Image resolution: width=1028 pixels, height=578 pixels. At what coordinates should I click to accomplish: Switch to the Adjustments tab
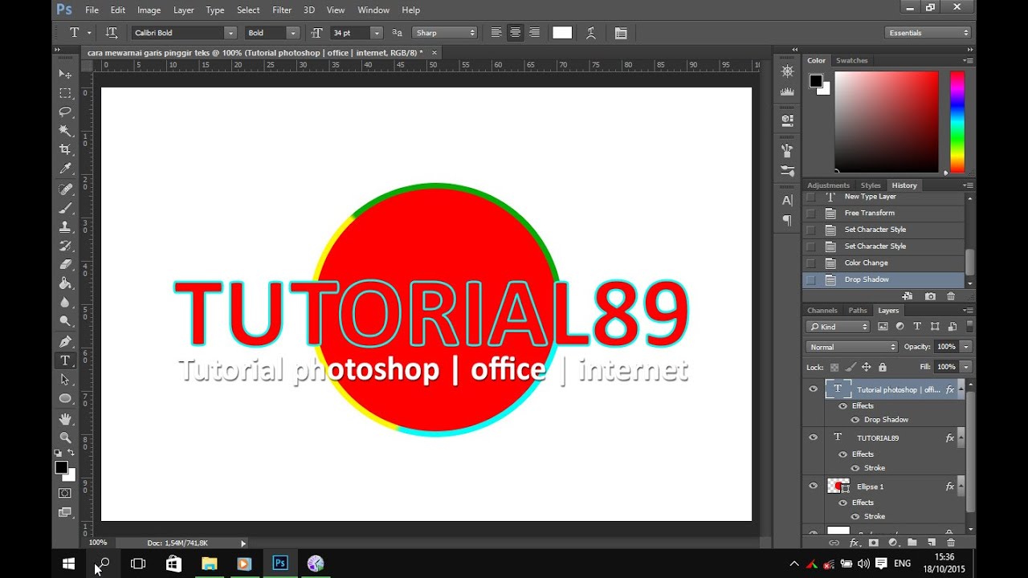(828, 185)
